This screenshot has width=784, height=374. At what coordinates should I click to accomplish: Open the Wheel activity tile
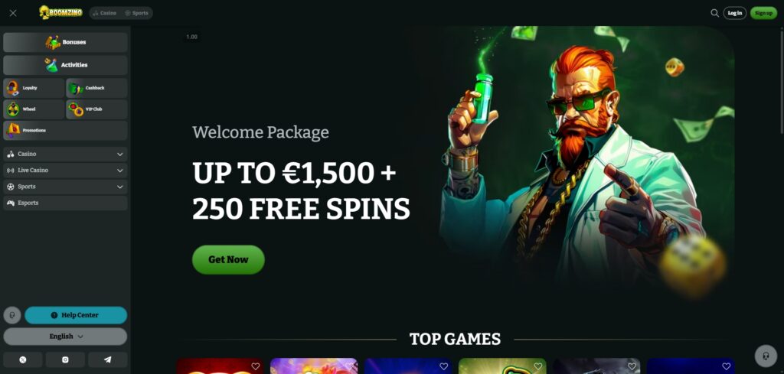click(x=34, y=109)
